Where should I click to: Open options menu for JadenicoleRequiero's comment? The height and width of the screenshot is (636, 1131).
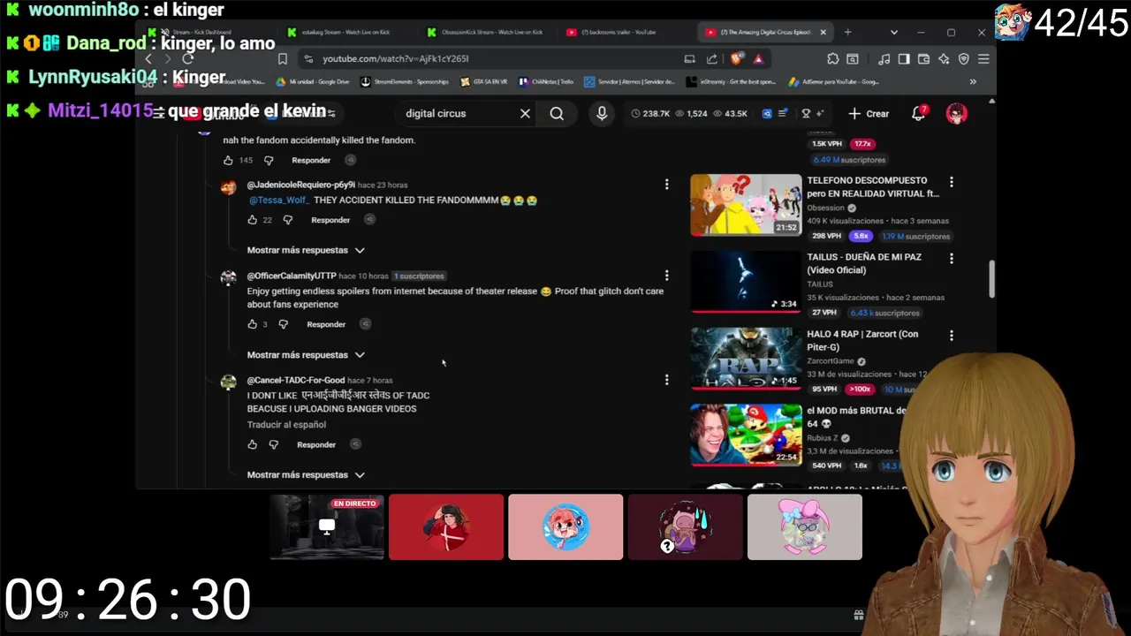[666, 185]
